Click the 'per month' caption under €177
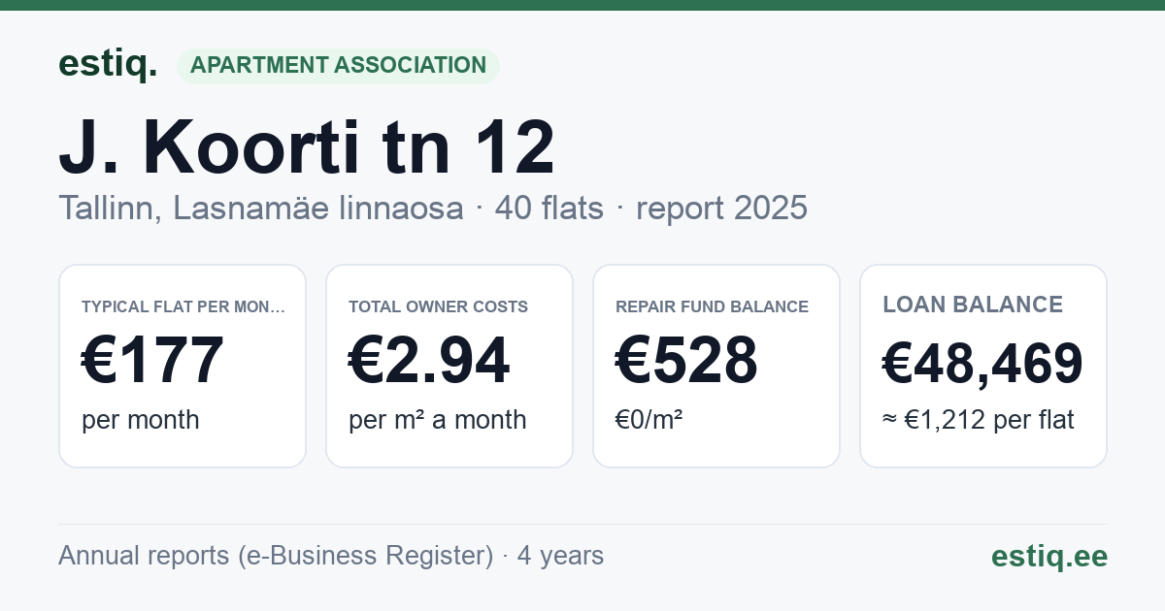1165x611 pixels. coord(141,420)
